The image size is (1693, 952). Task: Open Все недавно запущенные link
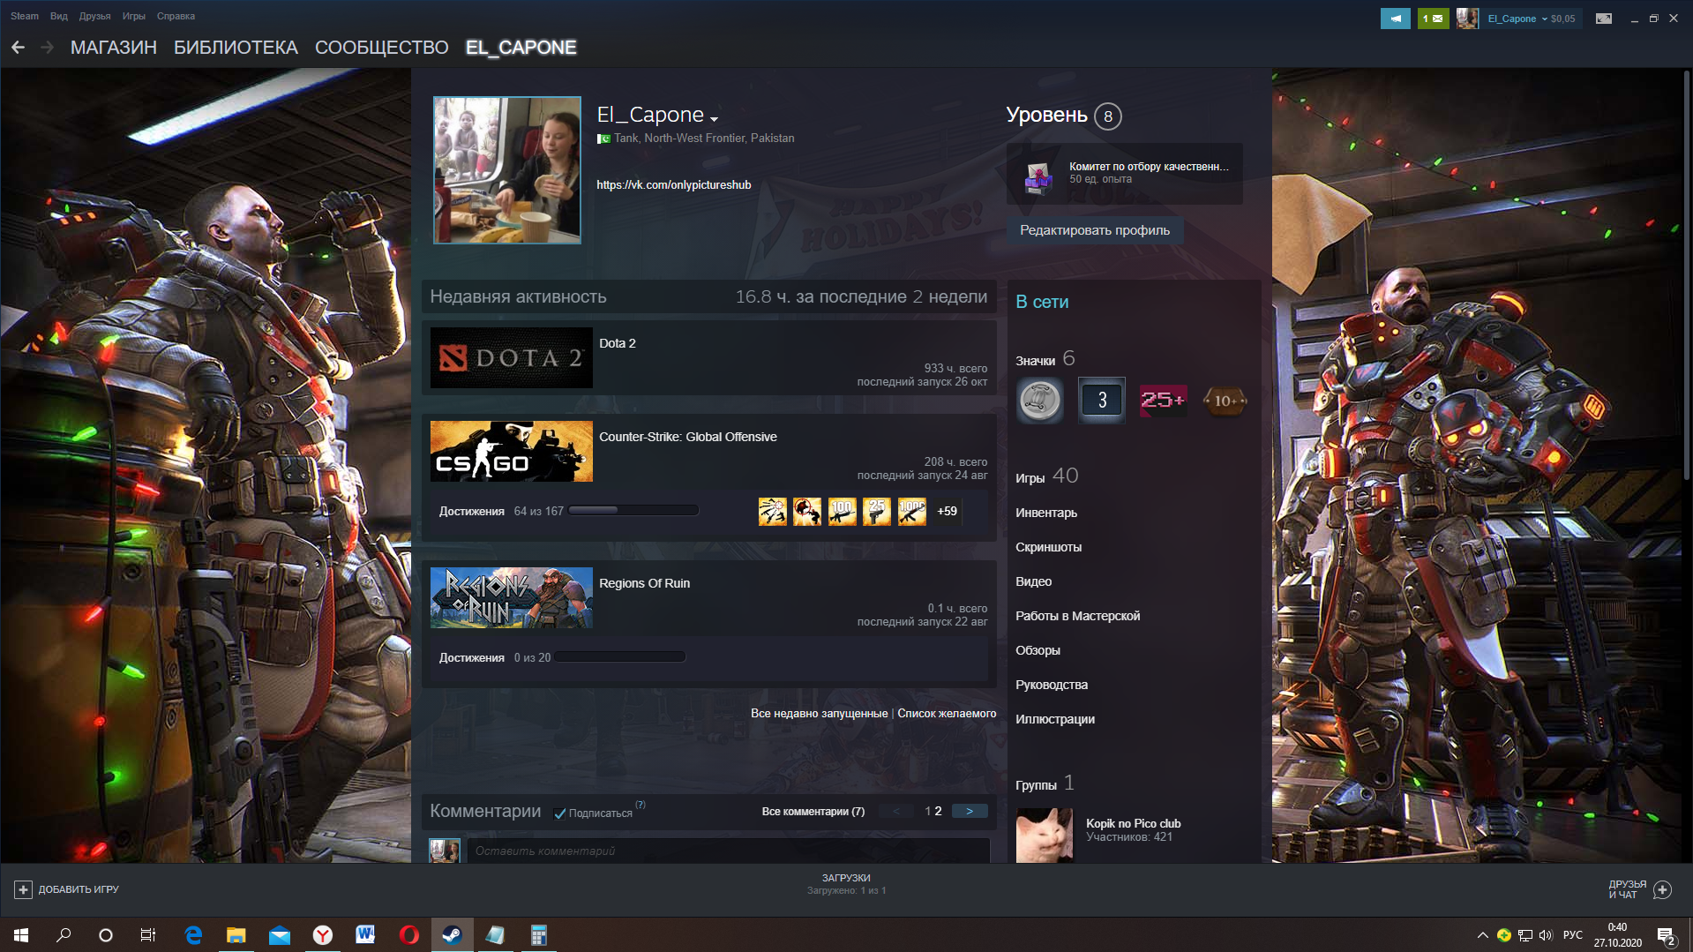coord(819,714)
